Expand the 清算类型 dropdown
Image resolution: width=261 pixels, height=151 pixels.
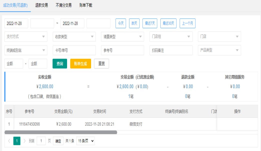pyautogui.click(x=122, y=37)
